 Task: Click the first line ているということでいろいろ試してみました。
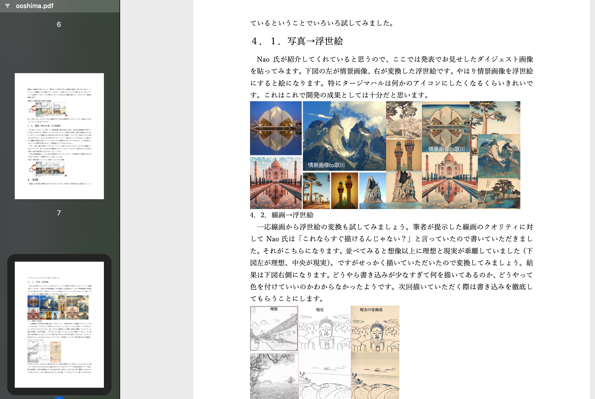(322, 23)
